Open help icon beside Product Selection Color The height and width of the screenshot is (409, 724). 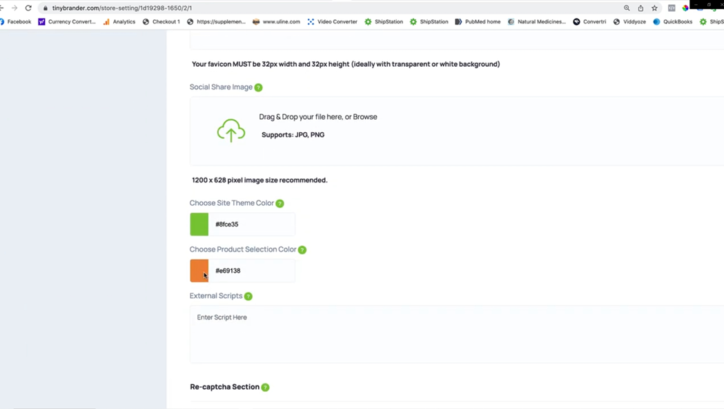click(302, 250)
